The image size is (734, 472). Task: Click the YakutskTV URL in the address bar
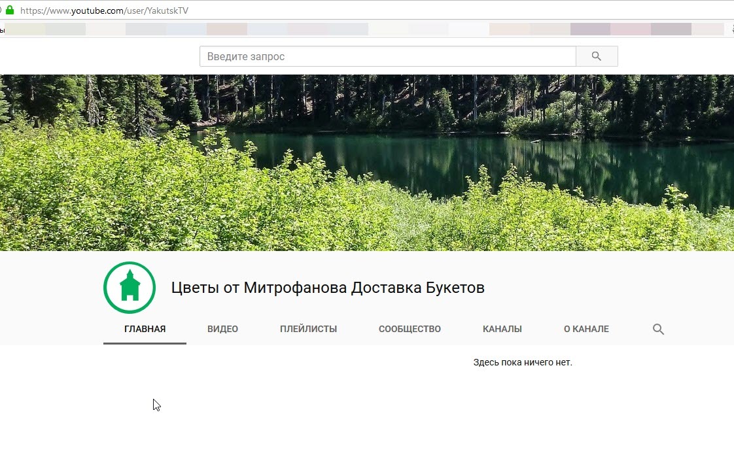pyautogui.click(x=105, y=10)
